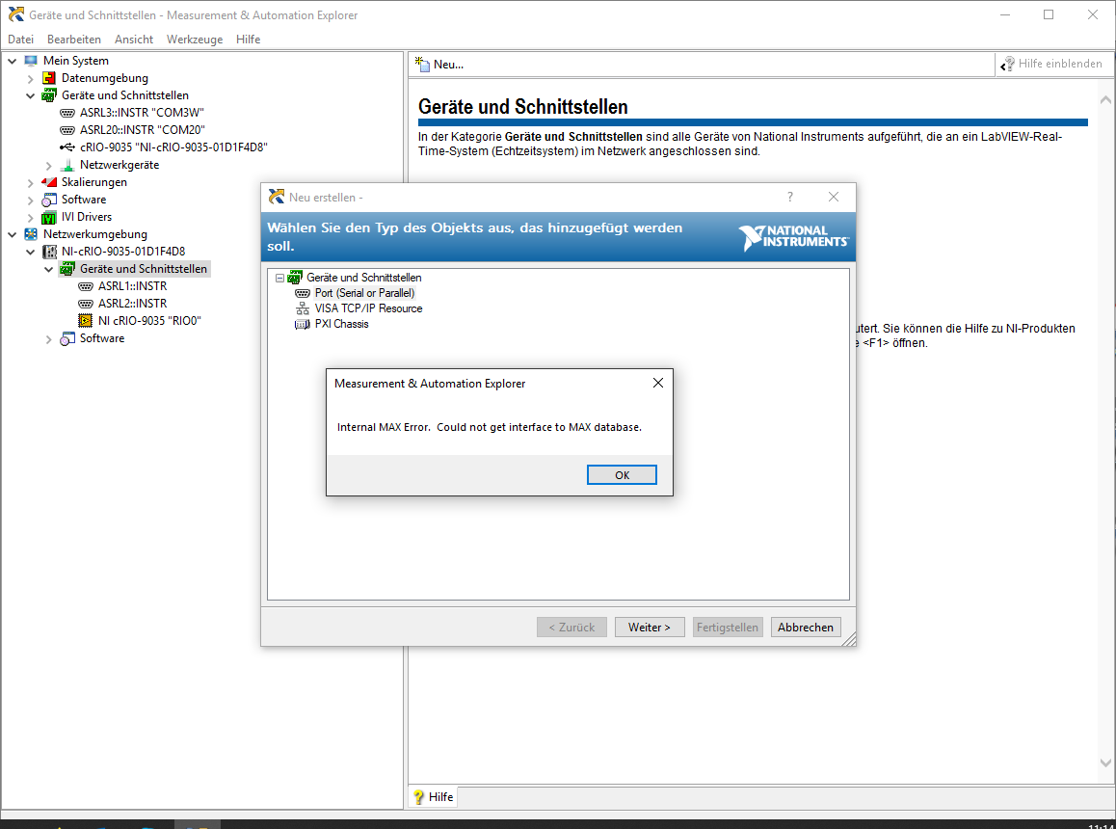Viewport: 1116px width, 829px height.
Task: Click the ASRL1::INSTR port icon
Action: pos(86,286)
